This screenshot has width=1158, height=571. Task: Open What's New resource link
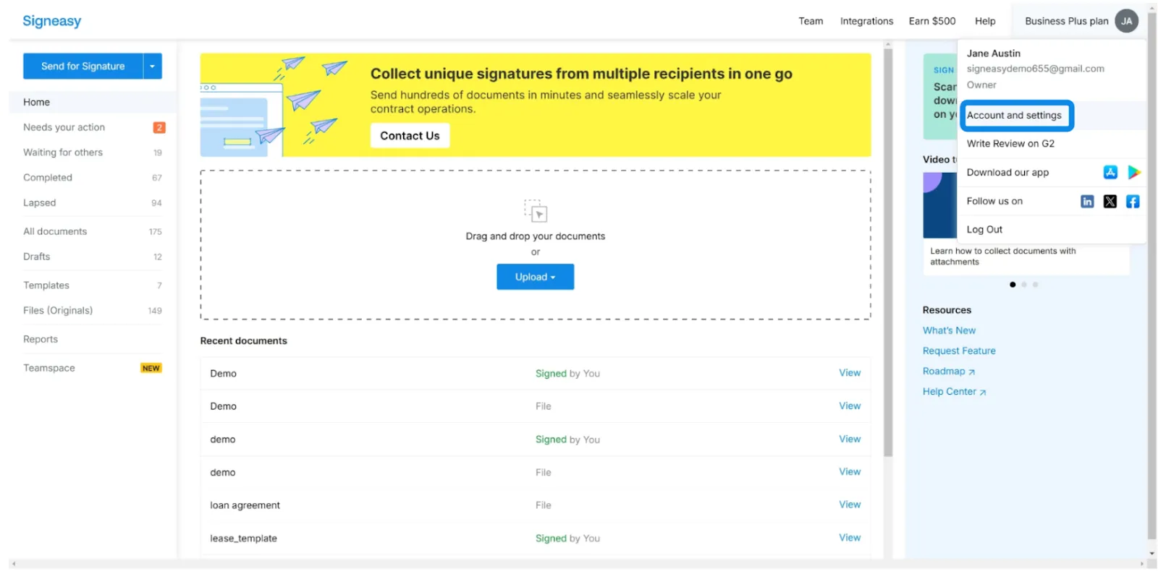pyautogui.click(x=949, y=330)
